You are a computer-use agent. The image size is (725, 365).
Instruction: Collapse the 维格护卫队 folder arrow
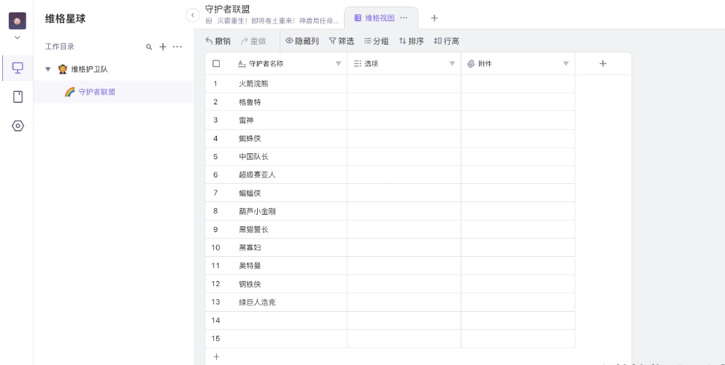pyautogui.click(x=47, y=69)
